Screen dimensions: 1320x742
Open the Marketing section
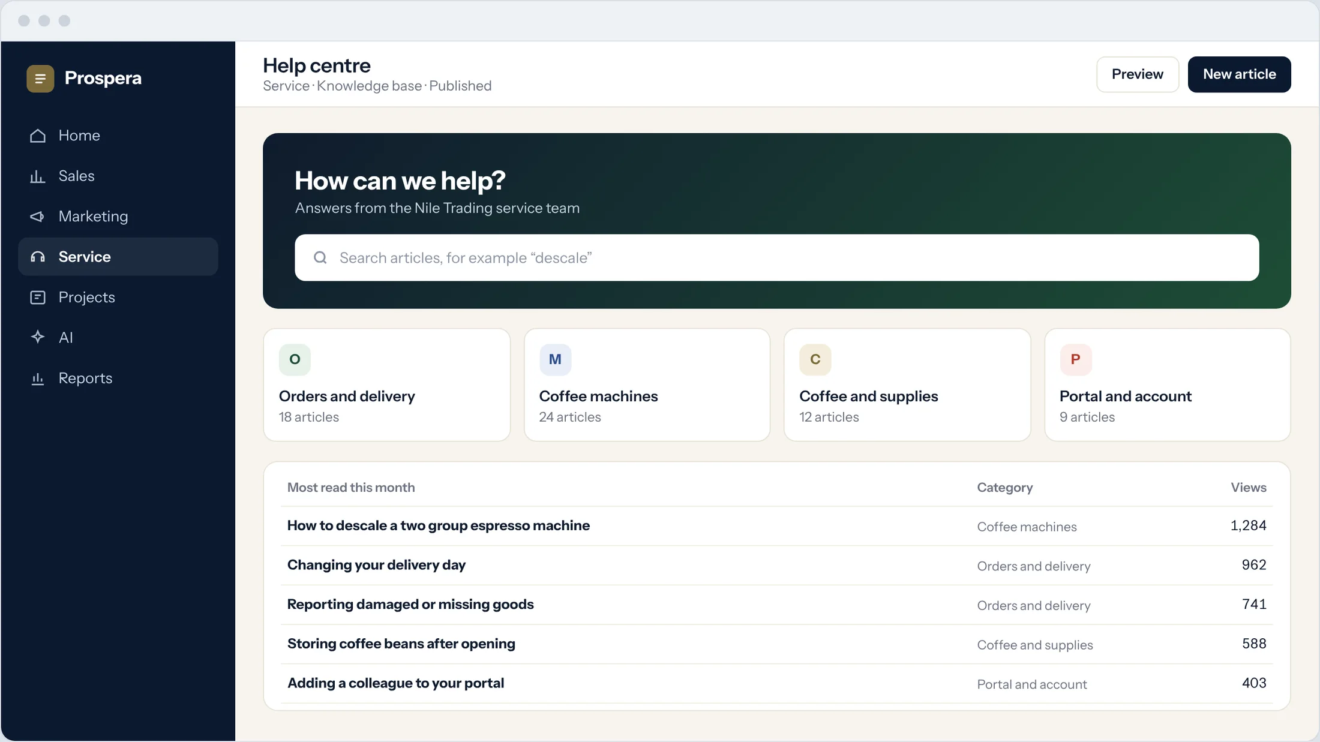tap(118, 217)
